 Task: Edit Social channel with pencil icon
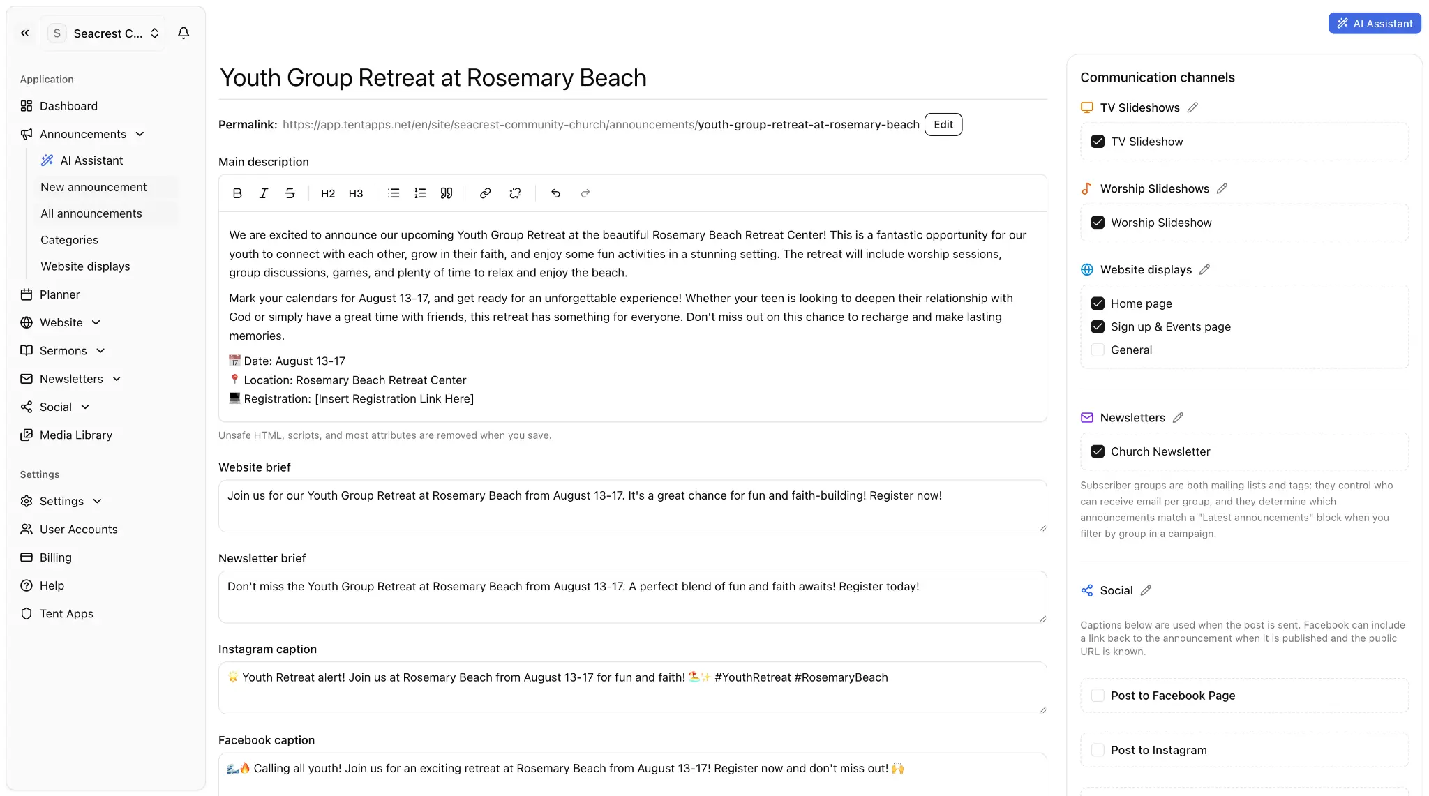1146,590
